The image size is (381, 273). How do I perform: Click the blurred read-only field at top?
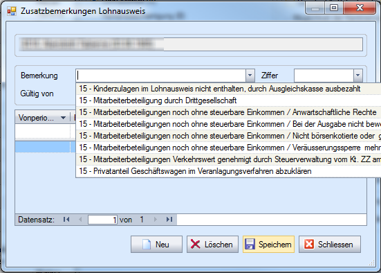191,44
